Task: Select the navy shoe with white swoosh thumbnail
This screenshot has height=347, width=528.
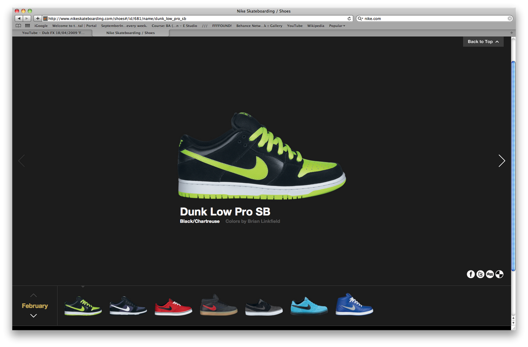Action: click(x=128, y=306)
